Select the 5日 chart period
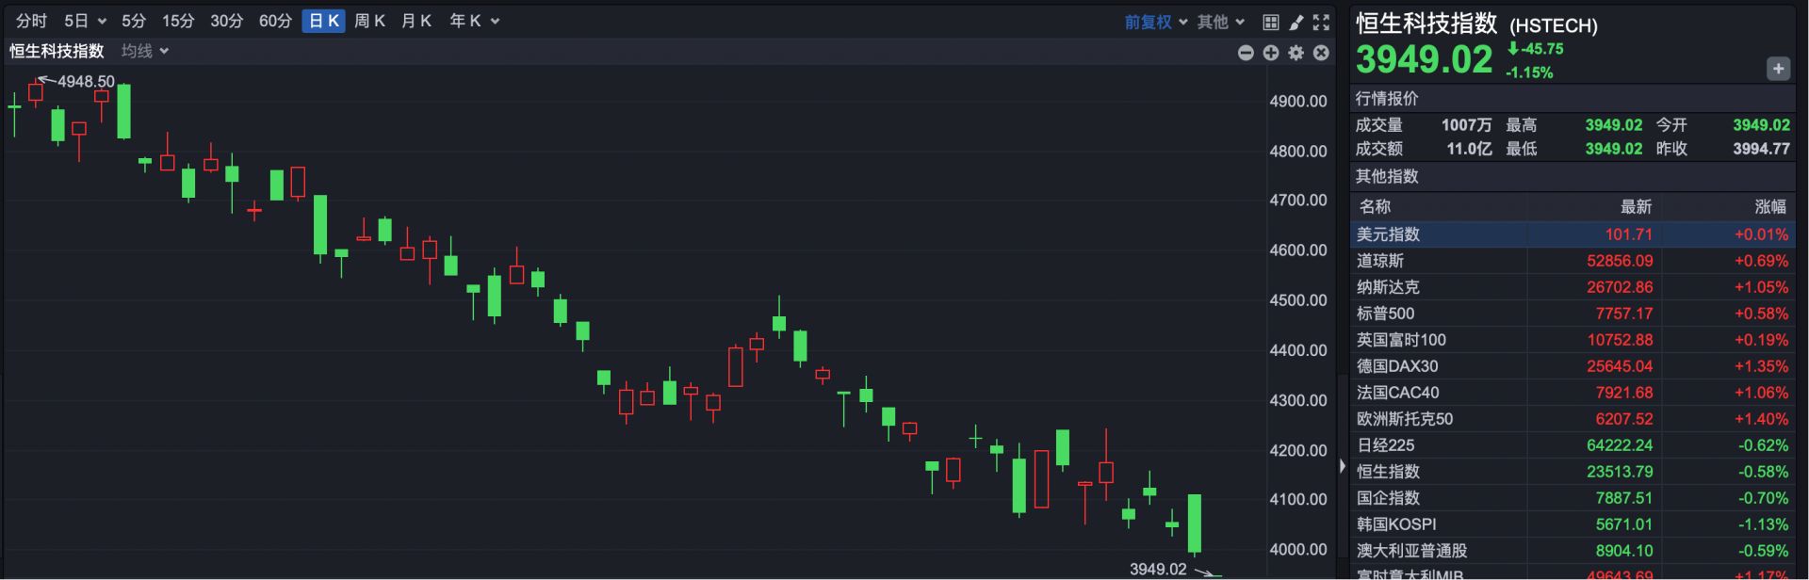 coord(76,21)
